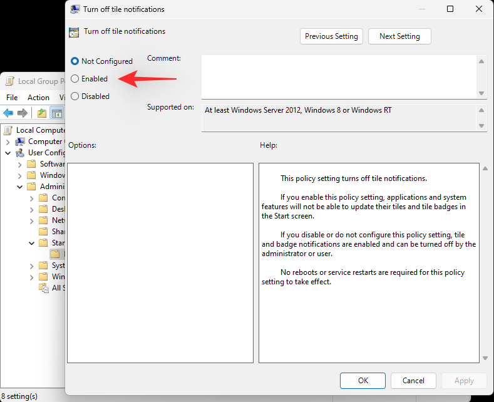Toggle Show/Hide console tree toolbar icon
The image size is (494, 402).
(57, 113)
